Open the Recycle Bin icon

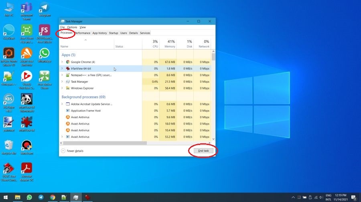tap(9, 146)
